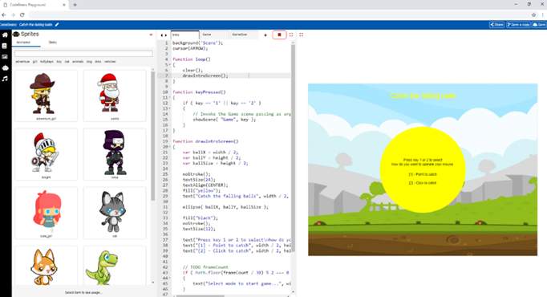The width and height of the screenshot is (547, 297).
Task: Click the 'ellipse( ballX, ballY, ballSize );' line
Action: click(225, 207)
